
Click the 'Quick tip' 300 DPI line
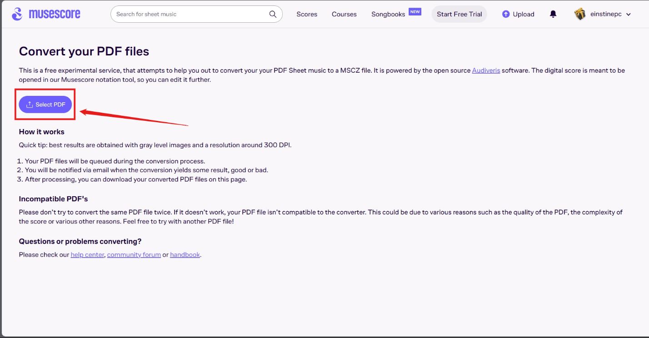point(155,145)
